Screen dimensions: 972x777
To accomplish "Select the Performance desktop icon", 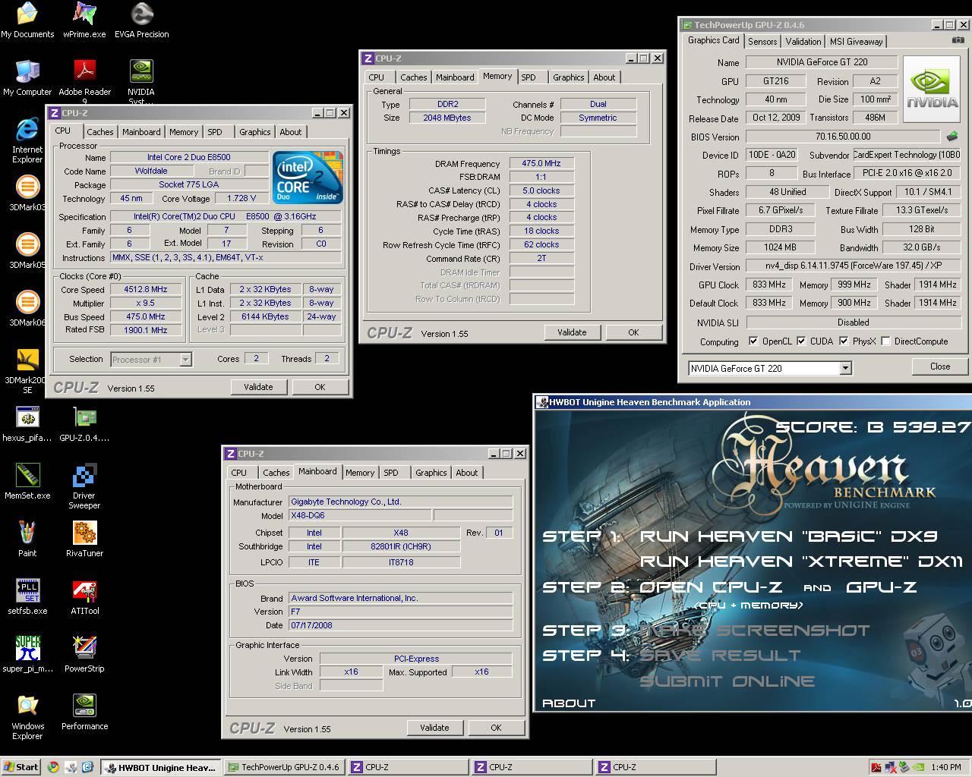I will coord(84,713).
